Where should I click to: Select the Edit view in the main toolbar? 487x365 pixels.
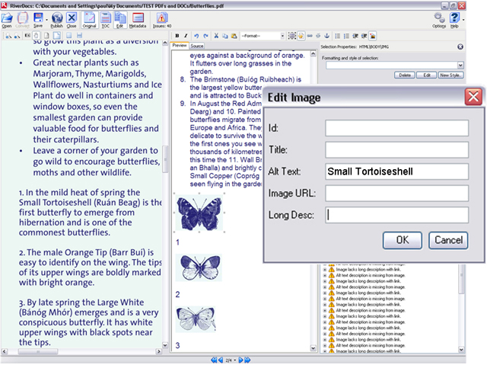[120, 20]
